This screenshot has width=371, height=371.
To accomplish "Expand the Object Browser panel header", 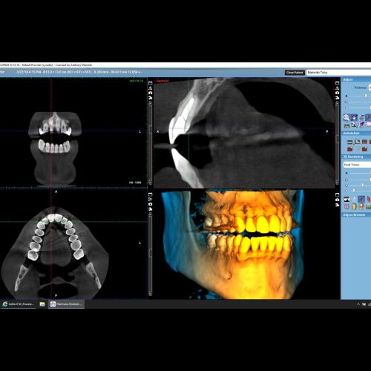I will pyautogui.click(x=356, y=215).
